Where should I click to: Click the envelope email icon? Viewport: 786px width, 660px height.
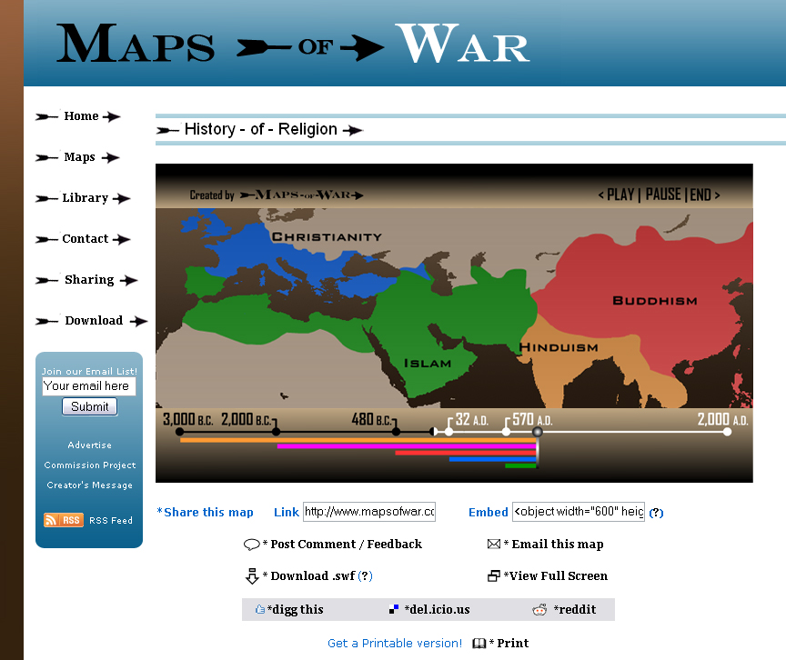click(494, 545)
